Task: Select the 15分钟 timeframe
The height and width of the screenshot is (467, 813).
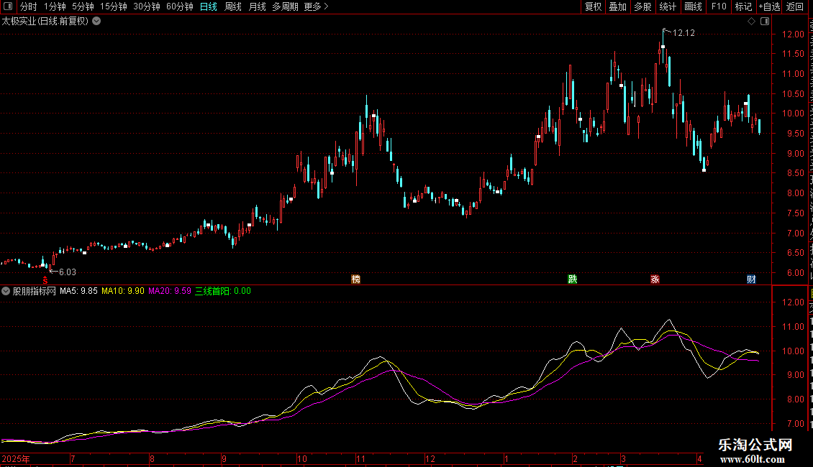Action: 114,6
